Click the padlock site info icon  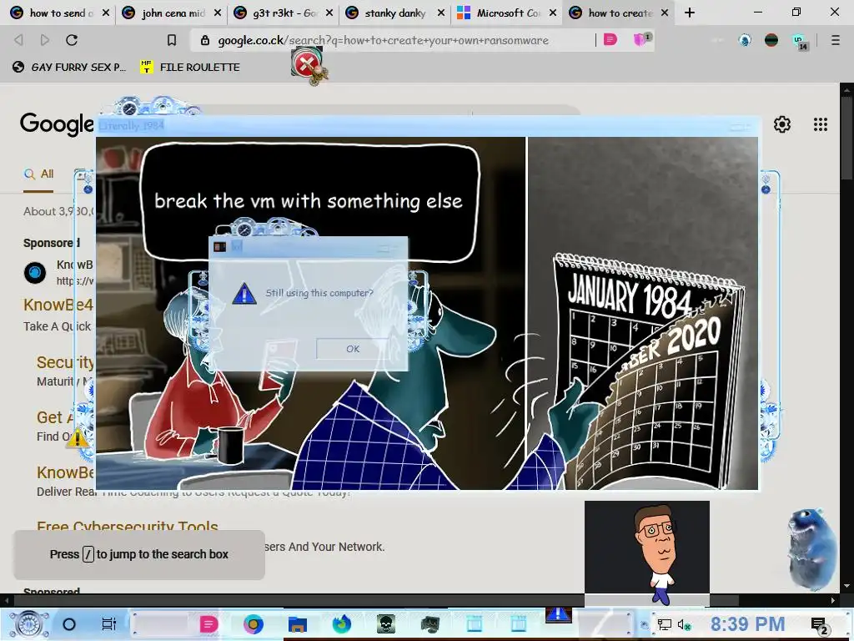click(205, 40)
